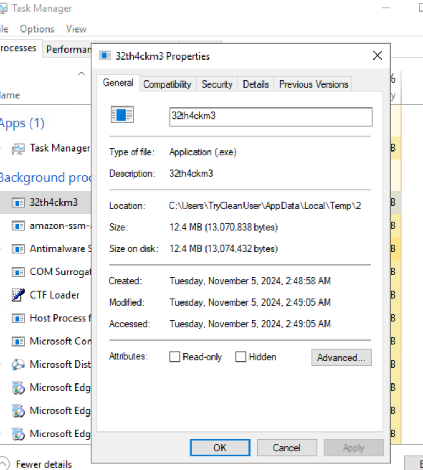
Task: Click the amazon-ssm process icon in Task Manager
Action: click(x=18, y=226)
